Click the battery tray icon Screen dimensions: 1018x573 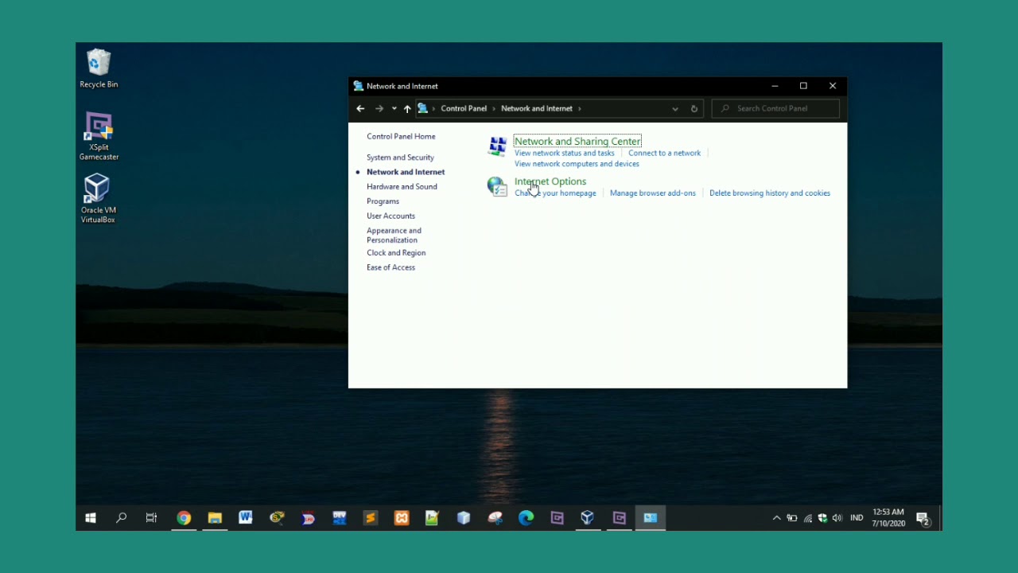pyautogui.click(x=792, y=518)
